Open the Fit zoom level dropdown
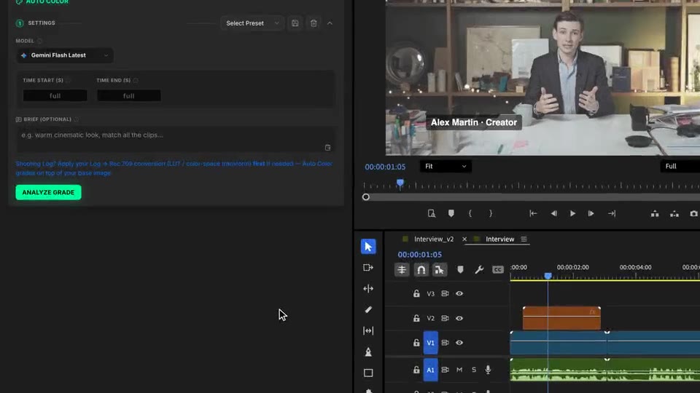 (x=446, y=166)
